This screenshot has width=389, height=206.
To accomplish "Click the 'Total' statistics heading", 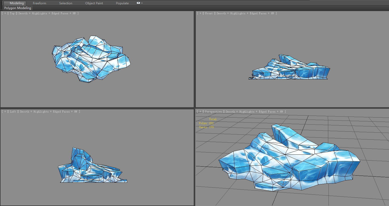I will point(213,119).
